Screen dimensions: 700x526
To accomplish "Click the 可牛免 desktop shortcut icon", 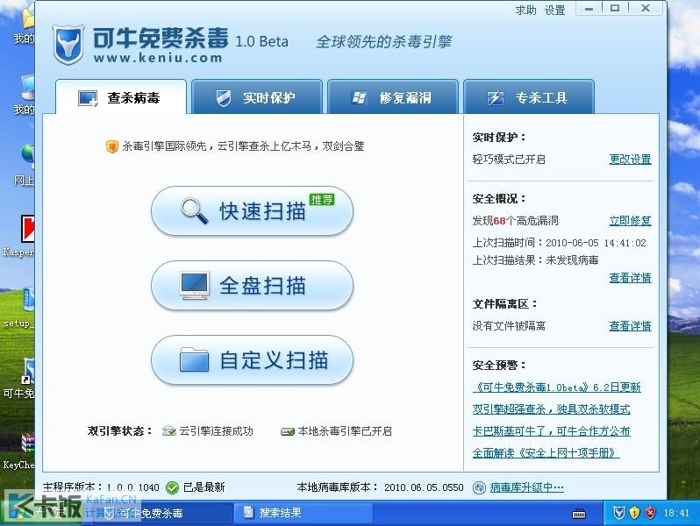I will 29,371.
